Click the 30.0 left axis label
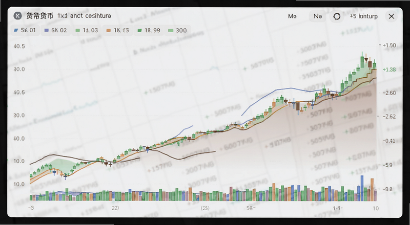 pyautogui.click(x=19, y=116)
